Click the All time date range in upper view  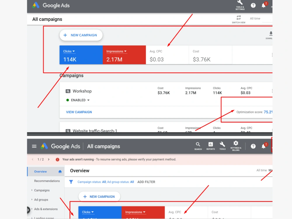tap(255, 18)
